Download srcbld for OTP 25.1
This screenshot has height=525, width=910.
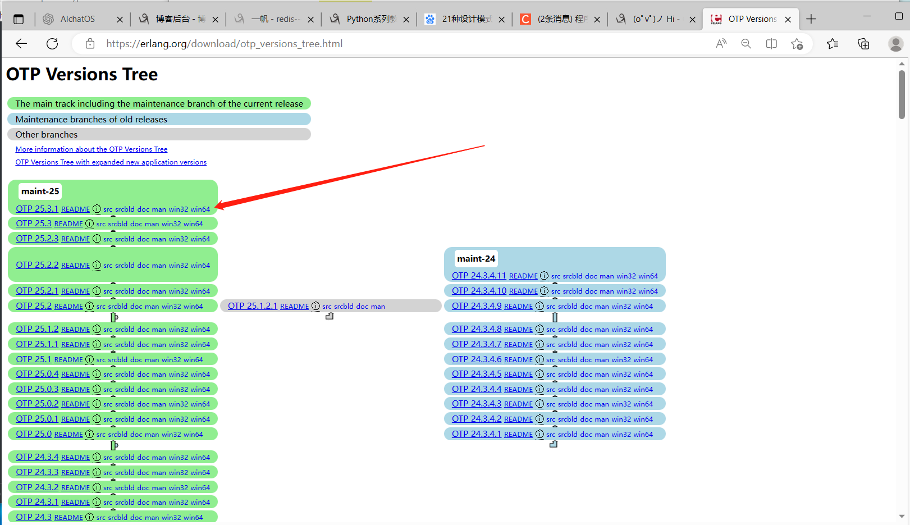point(118,359)
